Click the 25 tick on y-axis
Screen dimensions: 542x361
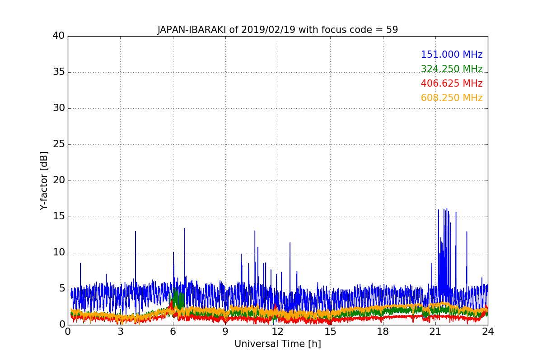pos(58,144)
